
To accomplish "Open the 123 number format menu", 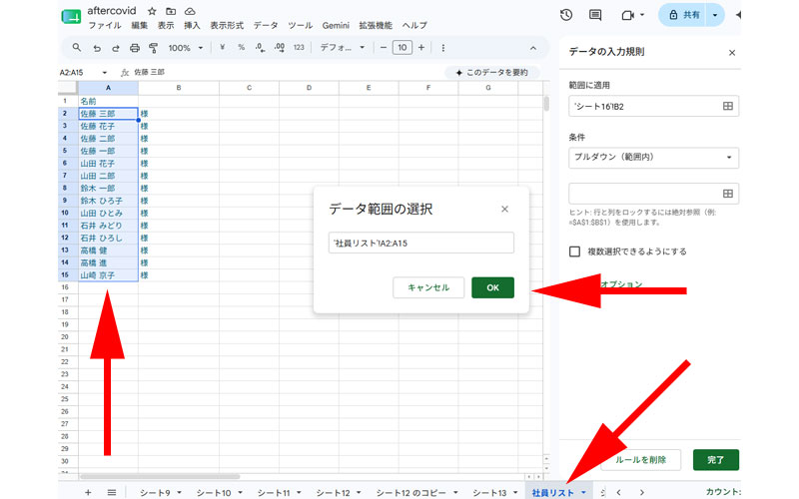I will pyautogui.click(x=299, y=47).
